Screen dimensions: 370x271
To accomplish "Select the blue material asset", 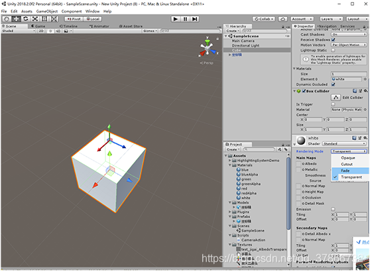I will pos(243,170).
